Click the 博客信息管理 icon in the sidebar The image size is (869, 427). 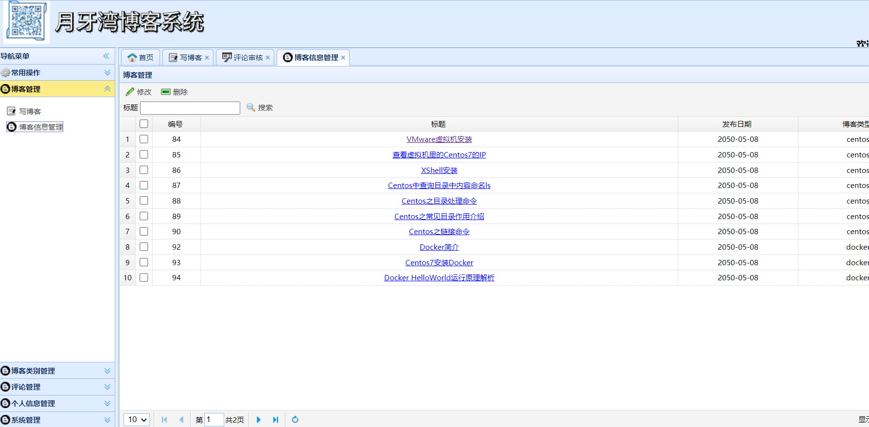coord(12,127)
